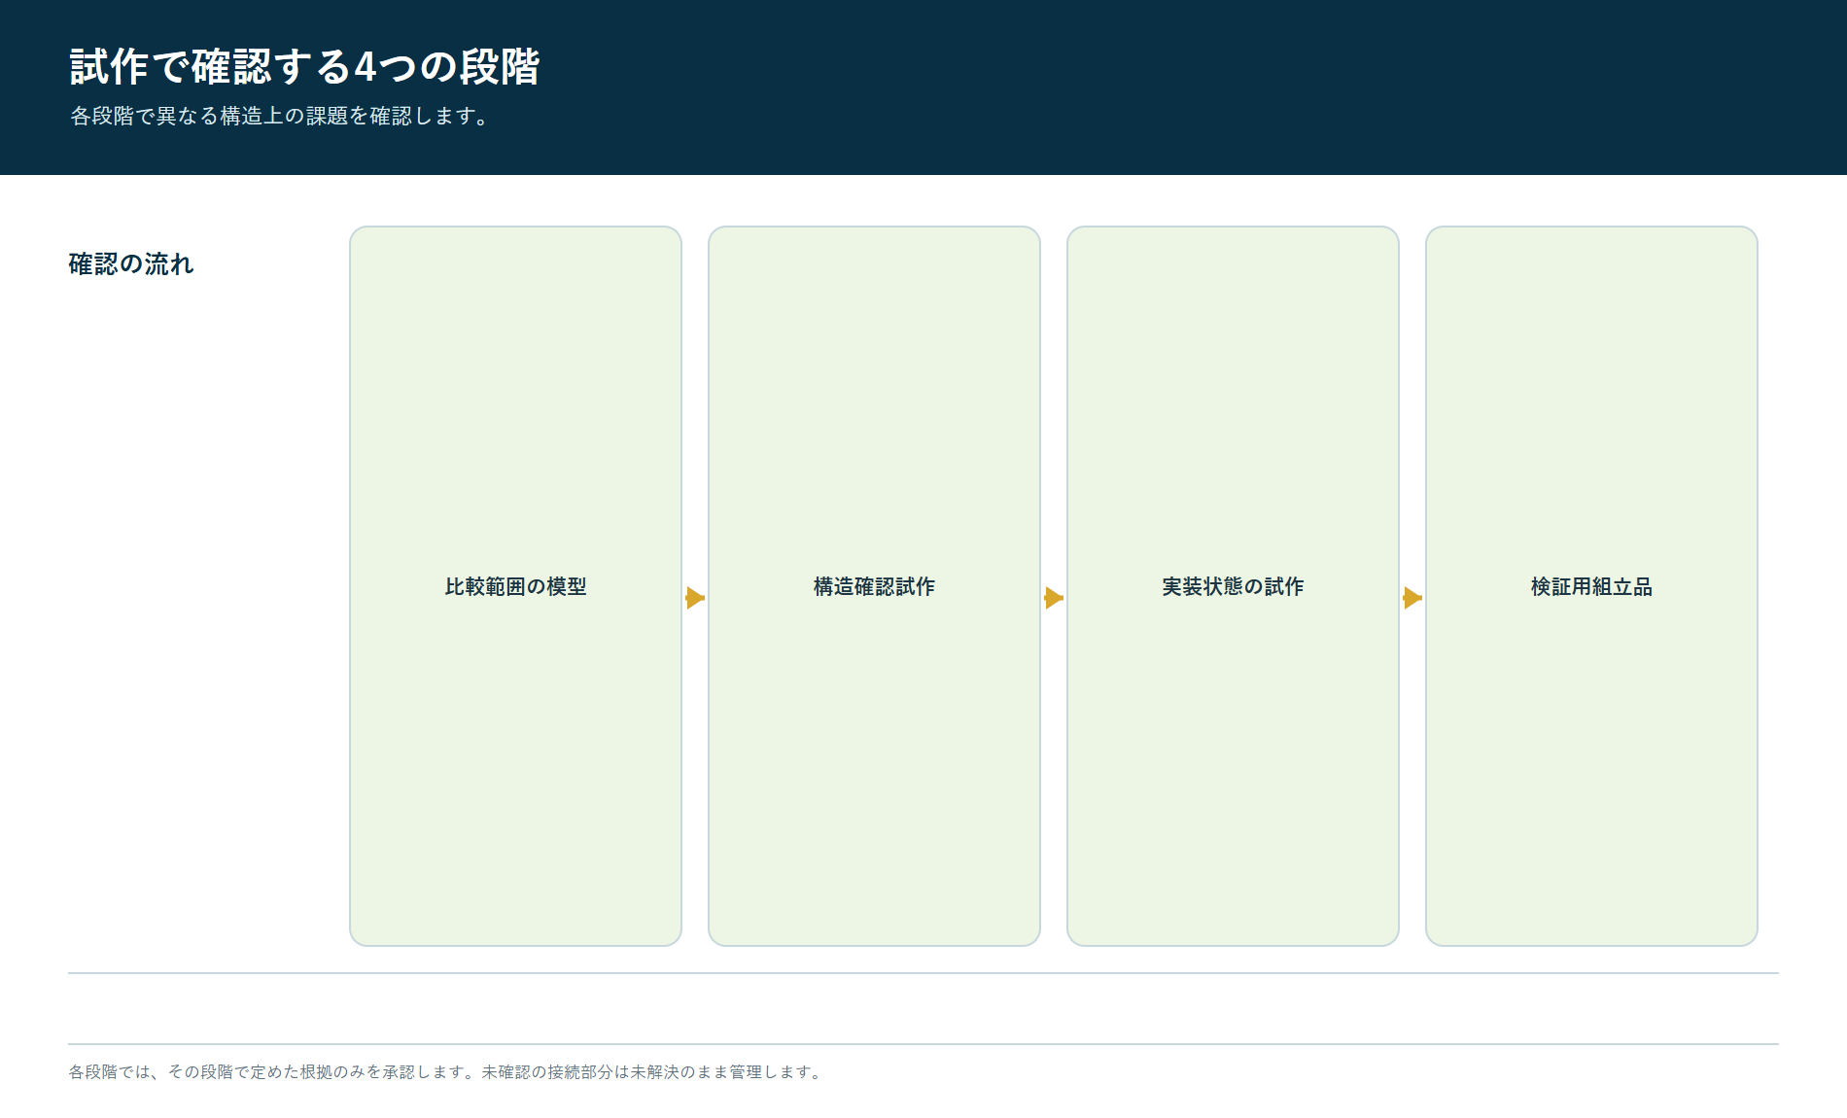
Task: Click subtitle 各段階で異なる構造上の課題を確認します。
Action: point(280,116)
